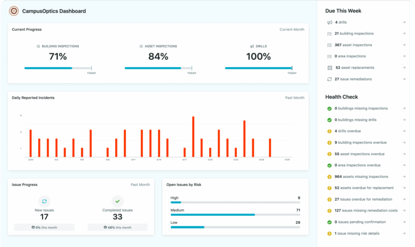The width and height of the screenshot is (415, 247).
Task: Click the Building Inspections 71% progress bar
Action: click(x=58, y=68)
